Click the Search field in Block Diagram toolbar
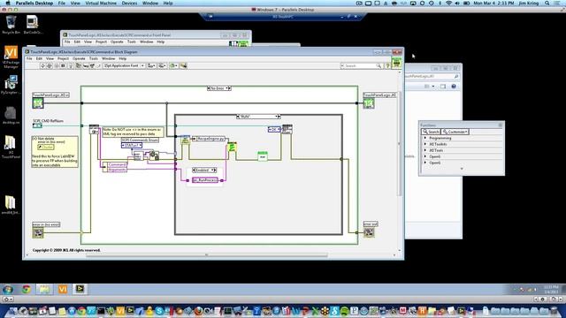 [x=361, y=65]
